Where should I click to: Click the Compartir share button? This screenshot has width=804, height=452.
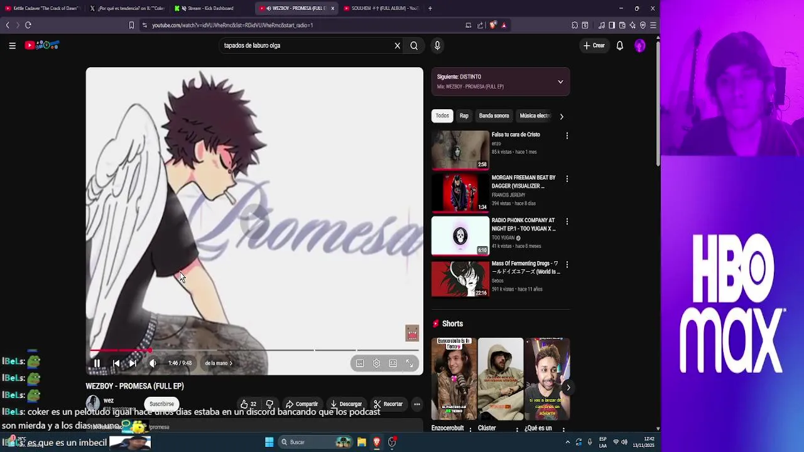[x=301, y=404]
